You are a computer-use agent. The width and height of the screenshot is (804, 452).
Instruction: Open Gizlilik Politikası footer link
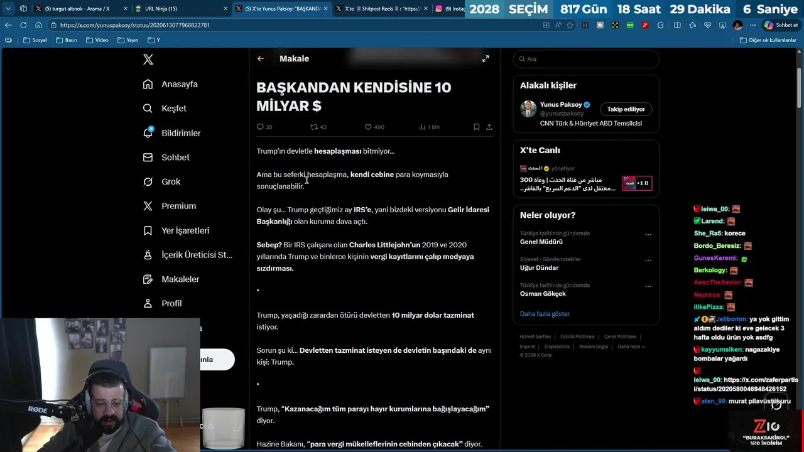coord(577,337)
